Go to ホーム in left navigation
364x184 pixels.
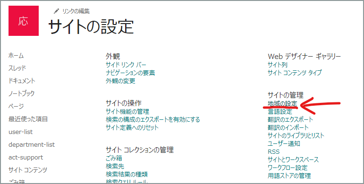pyautogui.click(x=16, y=56)
